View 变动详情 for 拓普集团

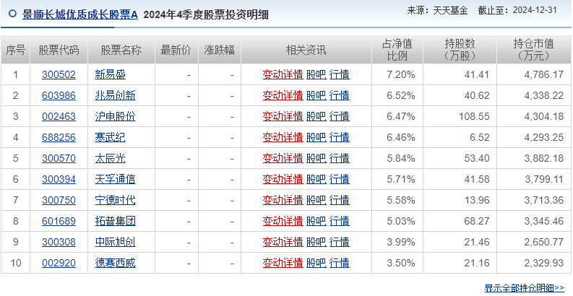pyautogui.click(x=283, y=221)
